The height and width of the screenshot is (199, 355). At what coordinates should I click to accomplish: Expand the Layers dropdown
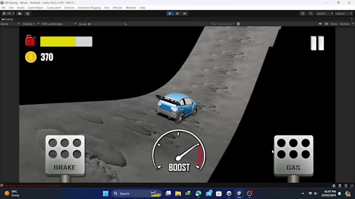pos(324,14)
